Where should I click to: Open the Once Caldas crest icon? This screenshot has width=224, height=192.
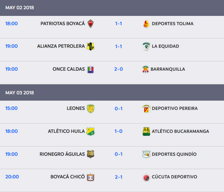click(91, 69)
